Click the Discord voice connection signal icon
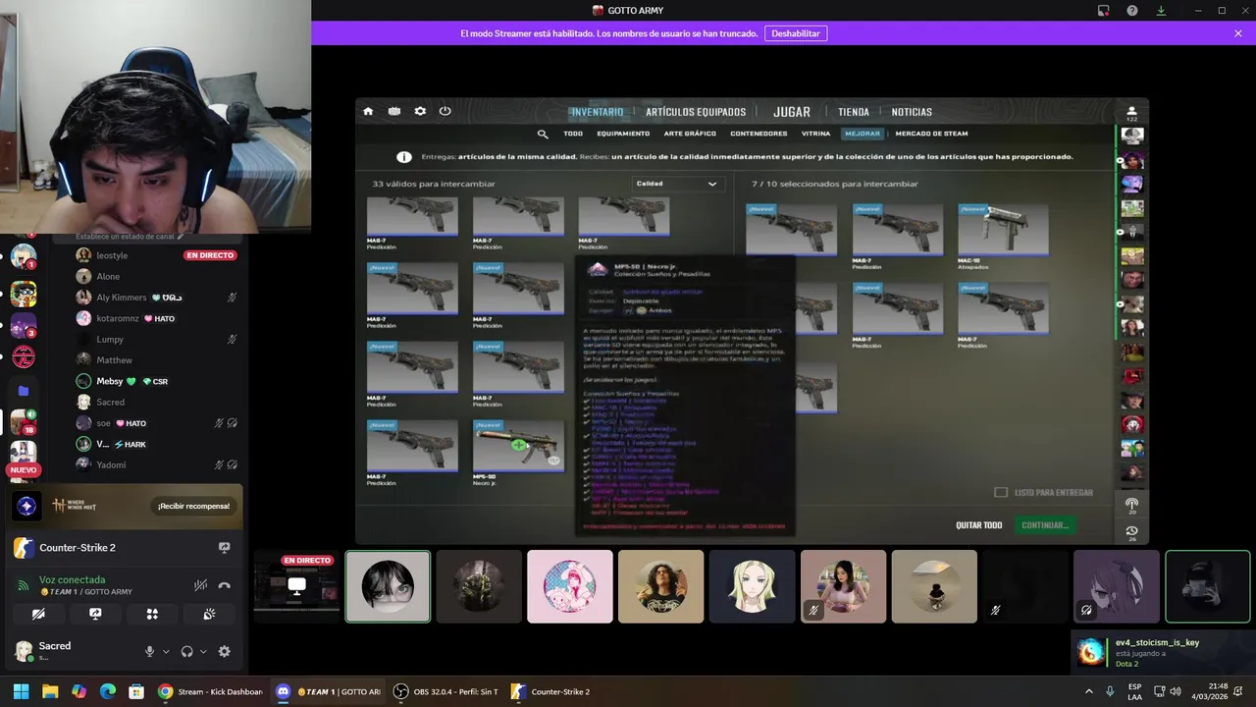This screenshot has width=1256, height=707. 24,585
